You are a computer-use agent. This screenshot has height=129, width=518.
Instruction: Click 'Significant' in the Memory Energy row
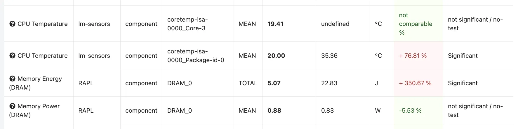(x=463, y=83)
